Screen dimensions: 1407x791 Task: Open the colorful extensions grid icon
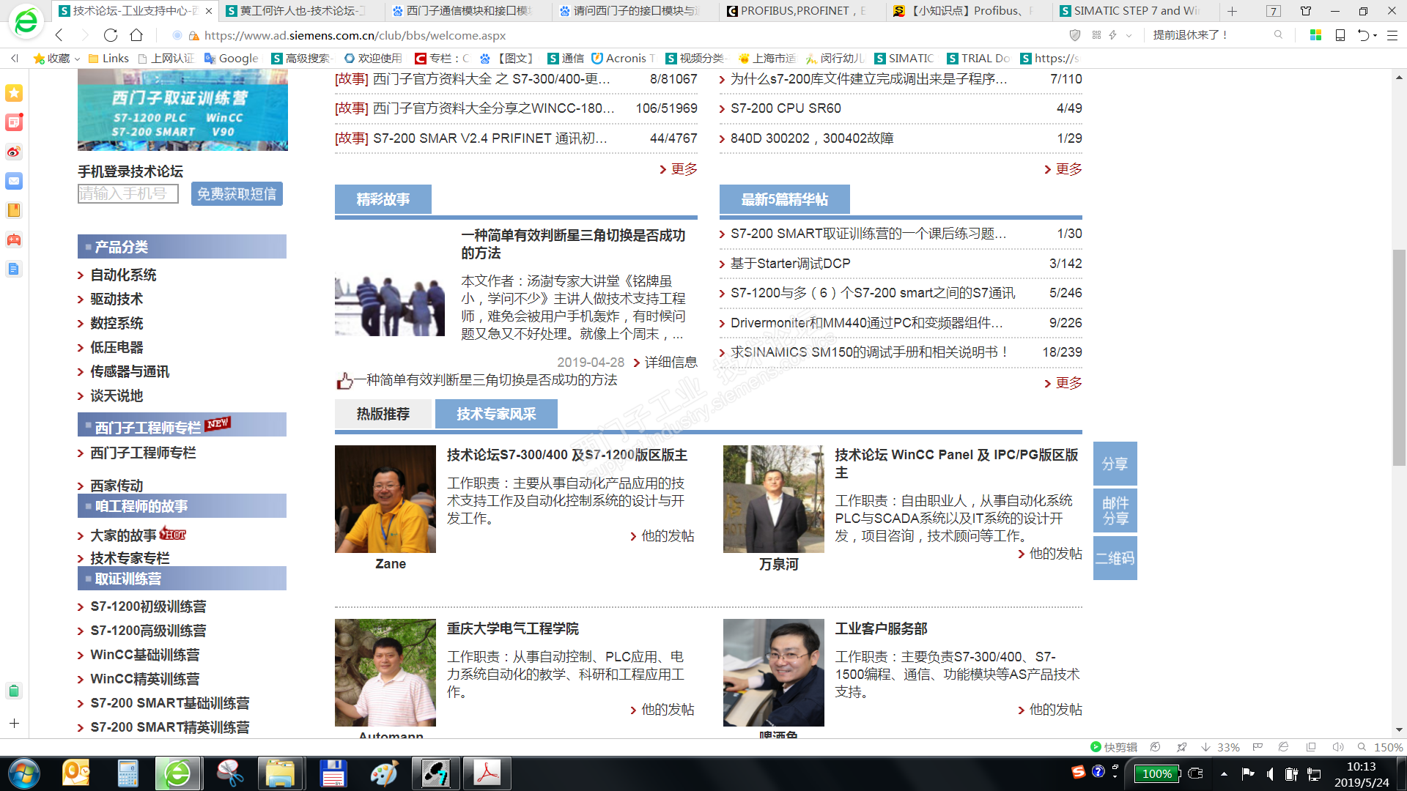pyautogui.click(x=1315, y=35)
